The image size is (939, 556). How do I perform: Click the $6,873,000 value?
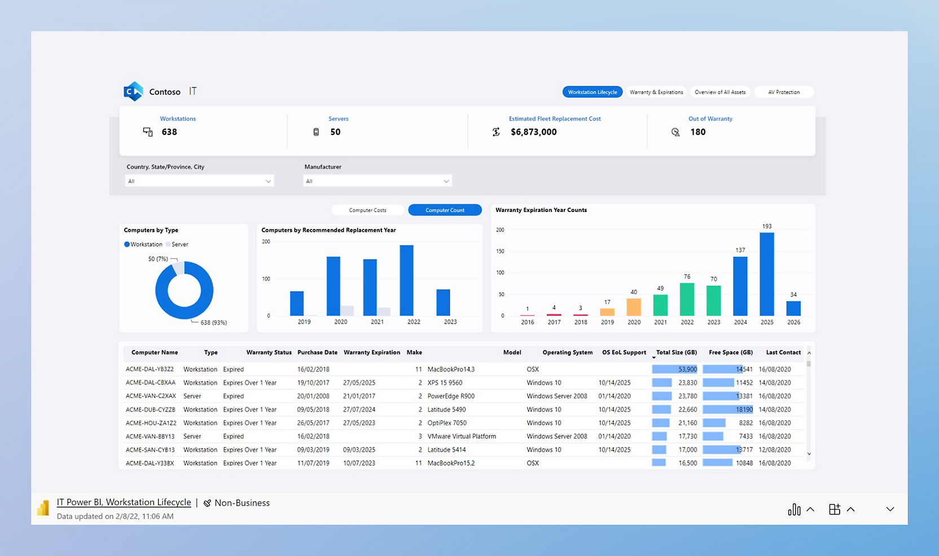[x=534, y=132]
